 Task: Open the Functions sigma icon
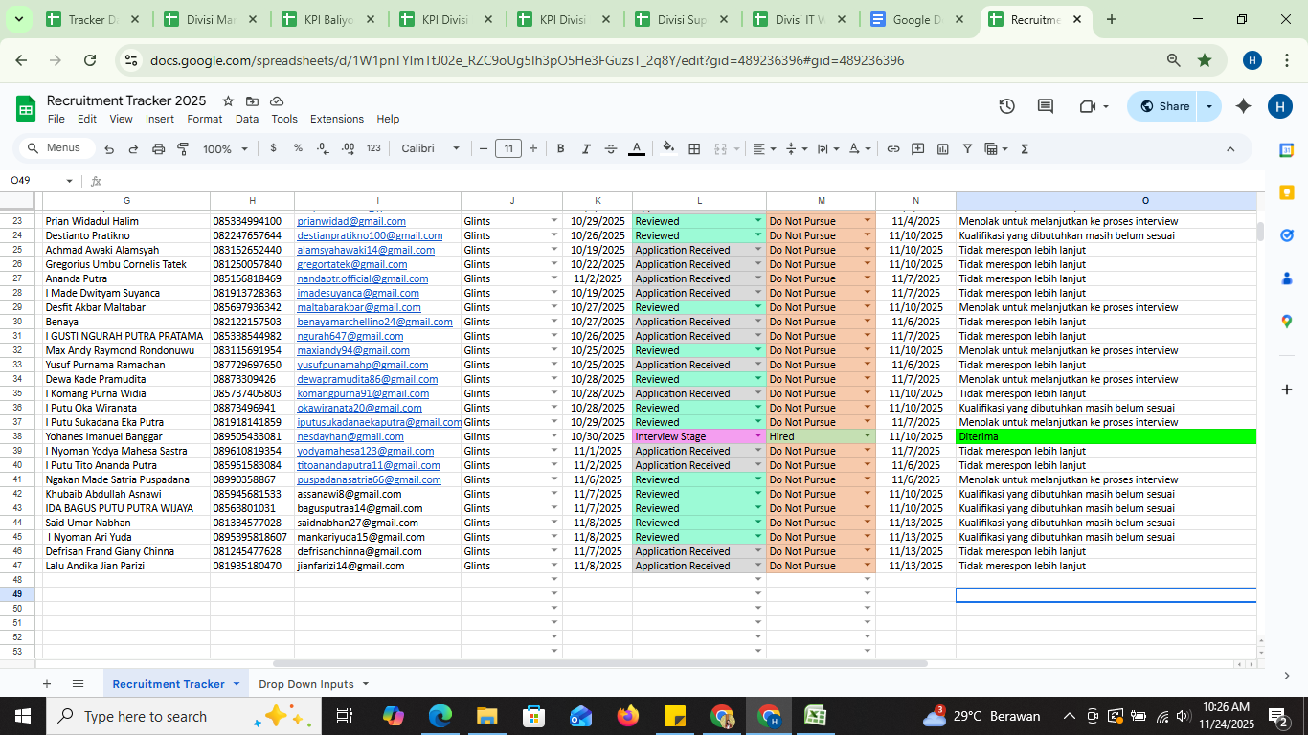pos(1025,148)
